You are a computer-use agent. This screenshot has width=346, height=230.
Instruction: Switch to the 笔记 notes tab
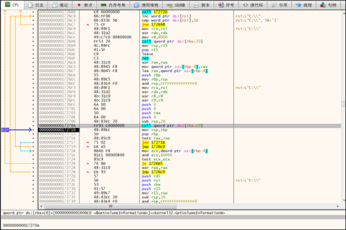(x=60, y=5)
